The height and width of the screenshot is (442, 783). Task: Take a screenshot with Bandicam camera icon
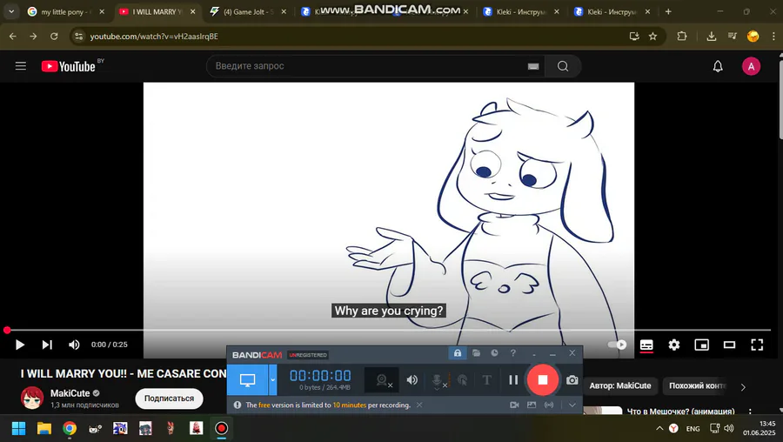(x=572, y=380)
